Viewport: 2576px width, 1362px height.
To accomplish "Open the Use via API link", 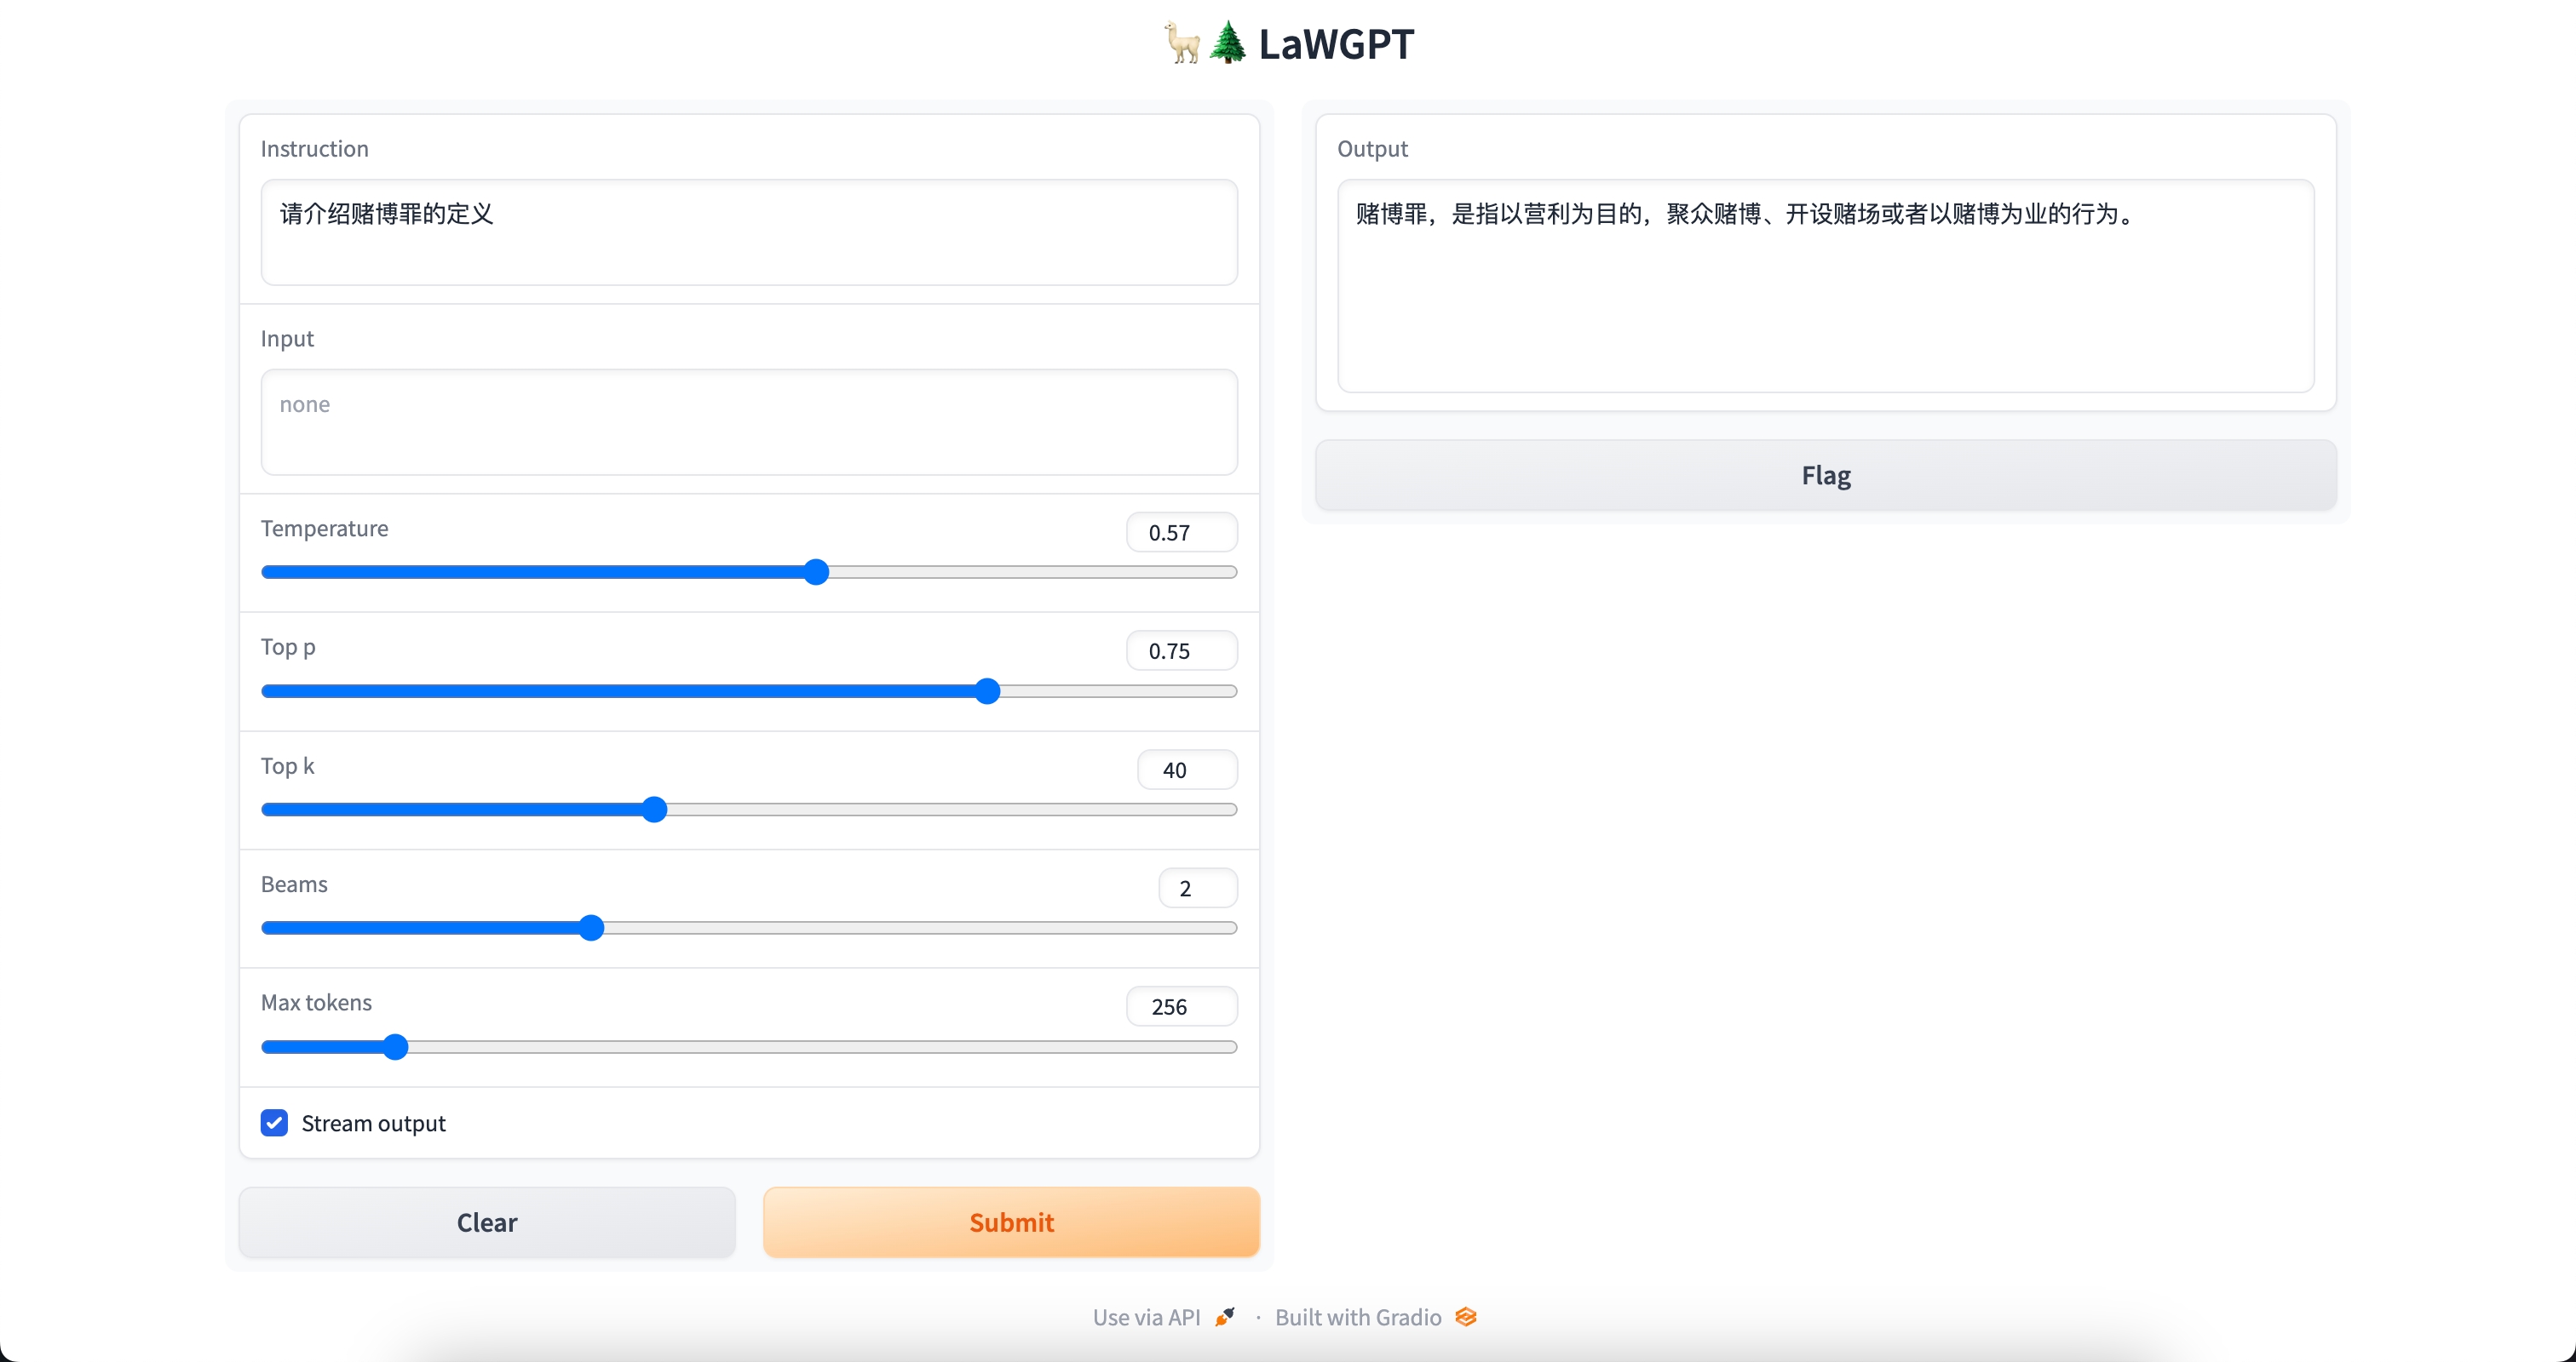I will [x=1146, y=1316].
